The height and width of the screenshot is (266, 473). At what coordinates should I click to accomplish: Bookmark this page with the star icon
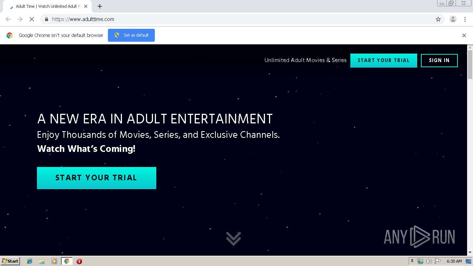point(438,19)
